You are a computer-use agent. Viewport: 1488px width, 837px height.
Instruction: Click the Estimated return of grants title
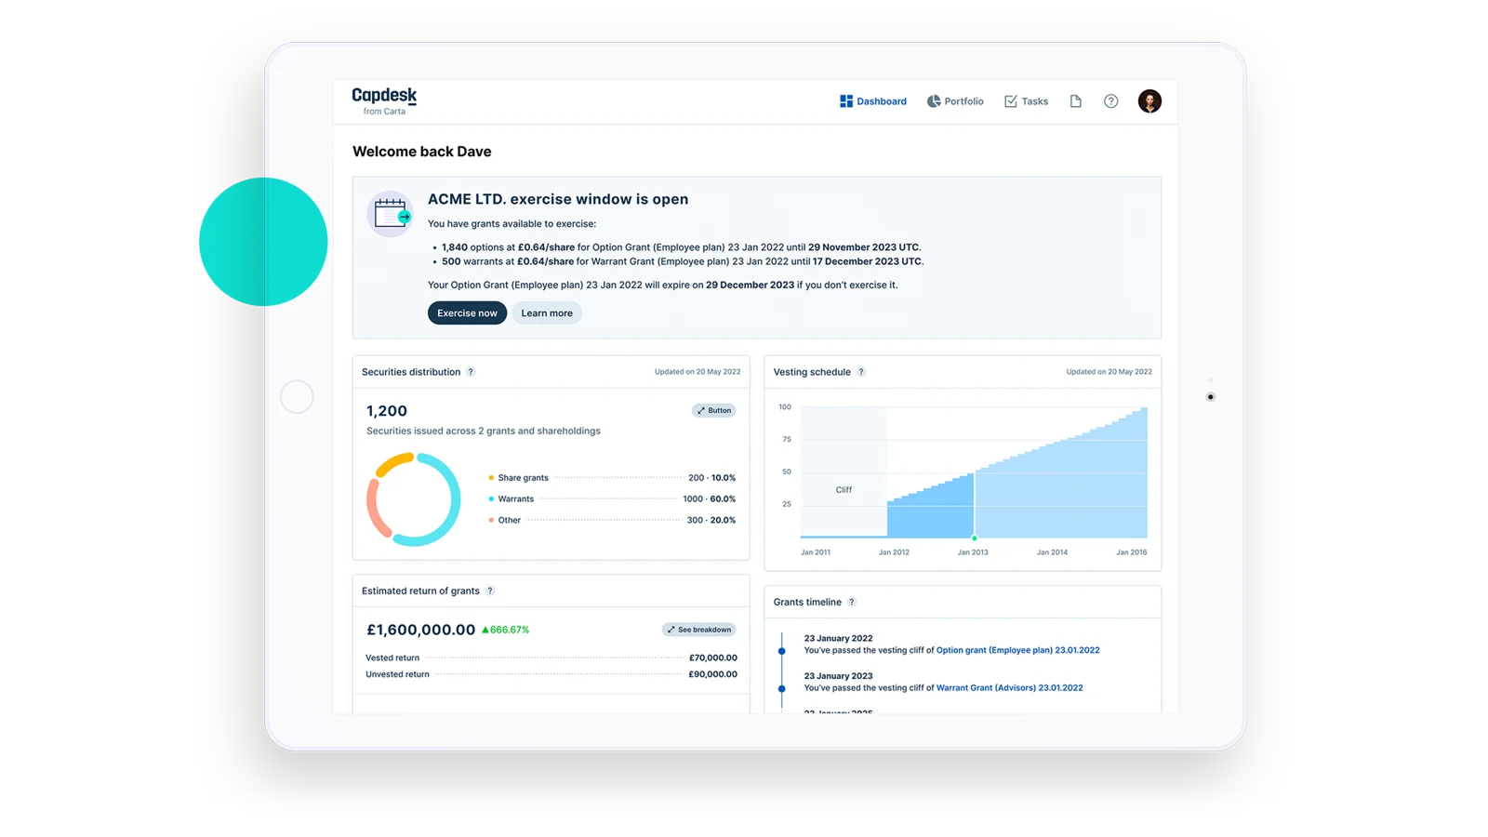click(x=420, y=591)
